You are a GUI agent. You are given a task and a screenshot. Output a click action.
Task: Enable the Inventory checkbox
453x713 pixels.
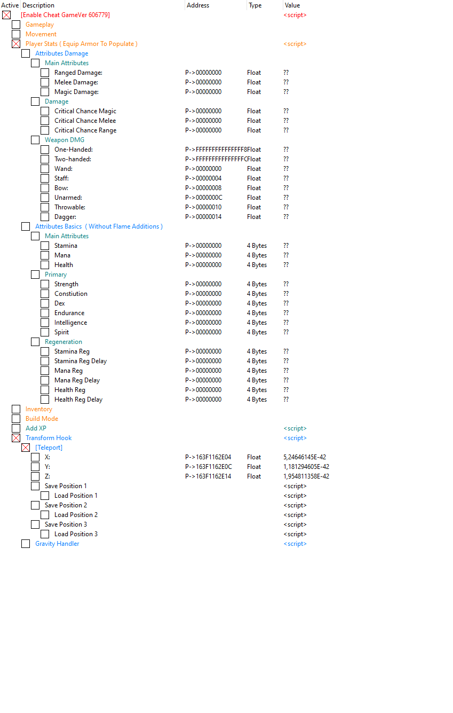[x=16, y=409]
